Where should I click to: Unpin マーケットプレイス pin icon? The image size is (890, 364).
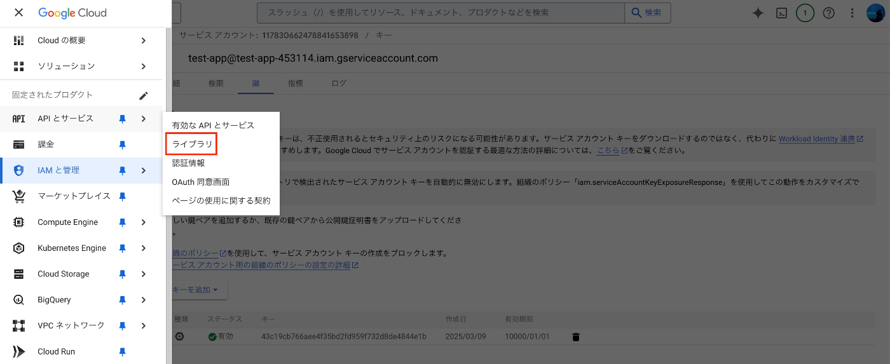point(123,196)
